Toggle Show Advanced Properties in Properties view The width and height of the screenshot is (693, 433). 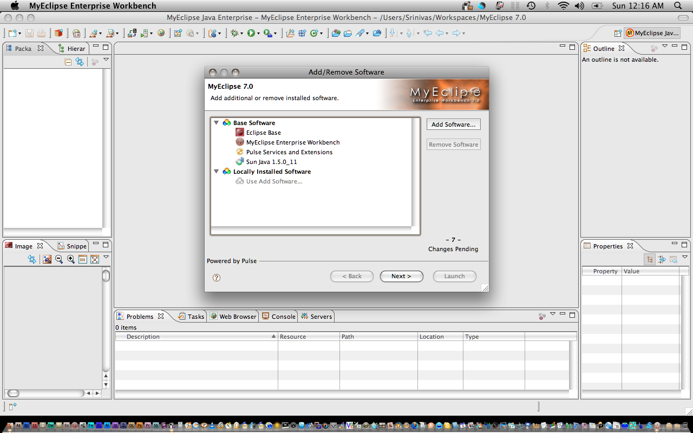click(x=662, y=259)
